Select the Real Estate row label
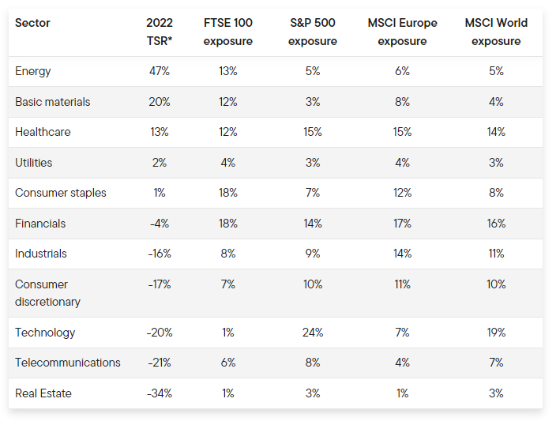 43,393
